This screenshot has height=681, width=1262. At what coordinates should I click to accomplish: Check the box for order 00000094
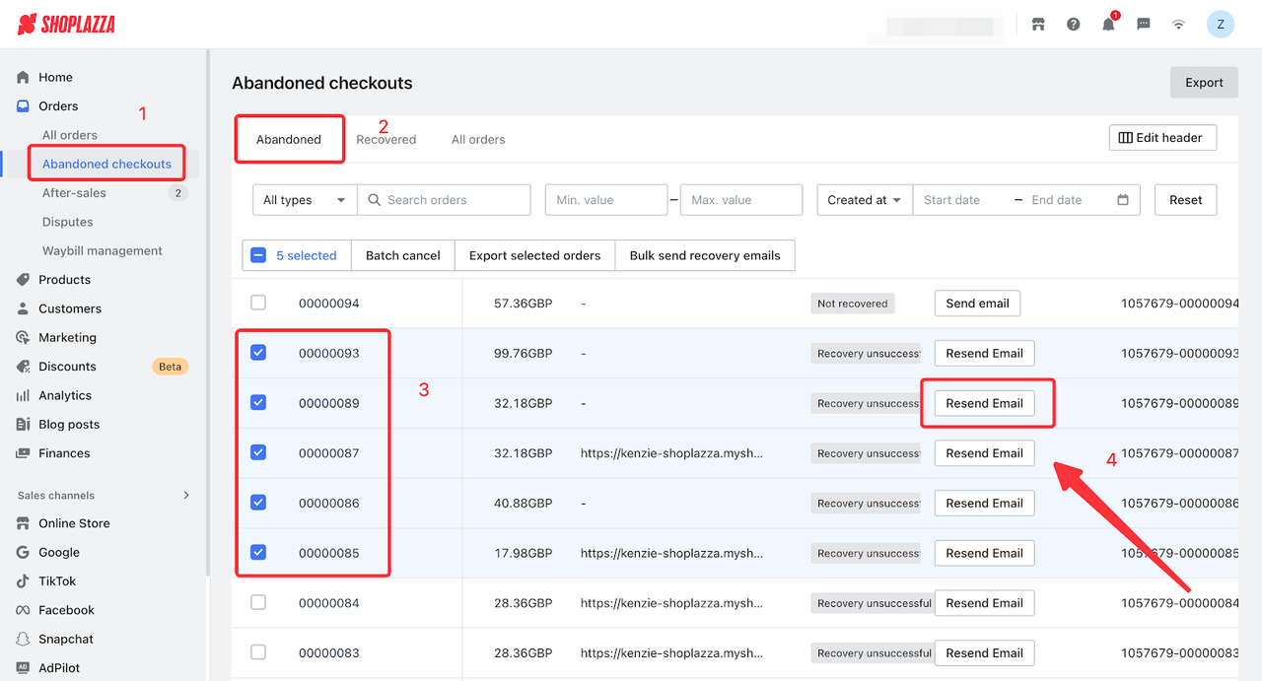click(x=258, y=304)
